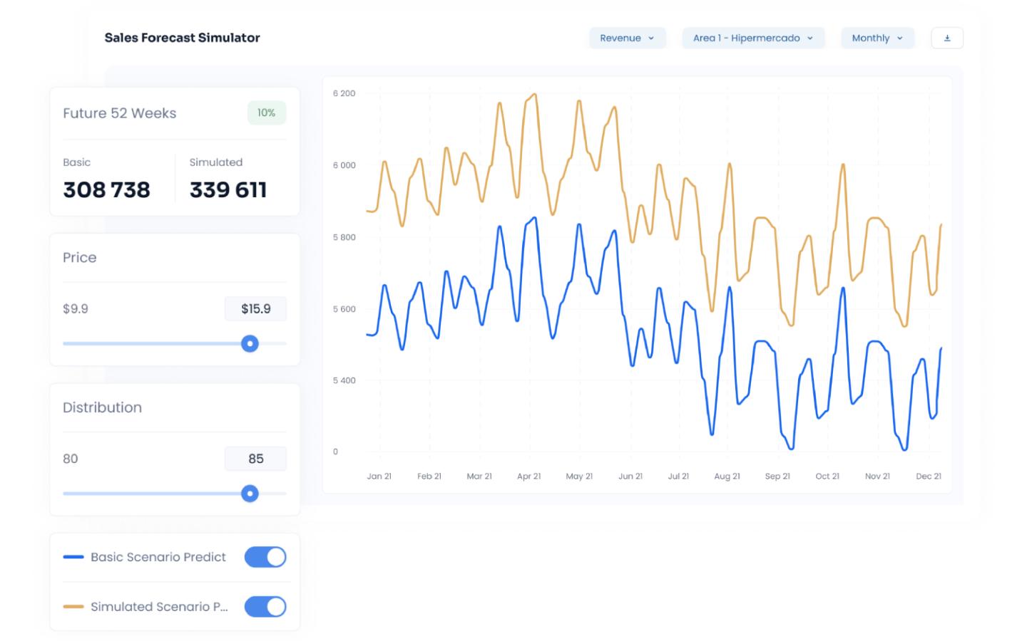Click the Sales Forecast Simulator title
The height and width of the screenshot is (641, 1027).
[x=182, y=38]
